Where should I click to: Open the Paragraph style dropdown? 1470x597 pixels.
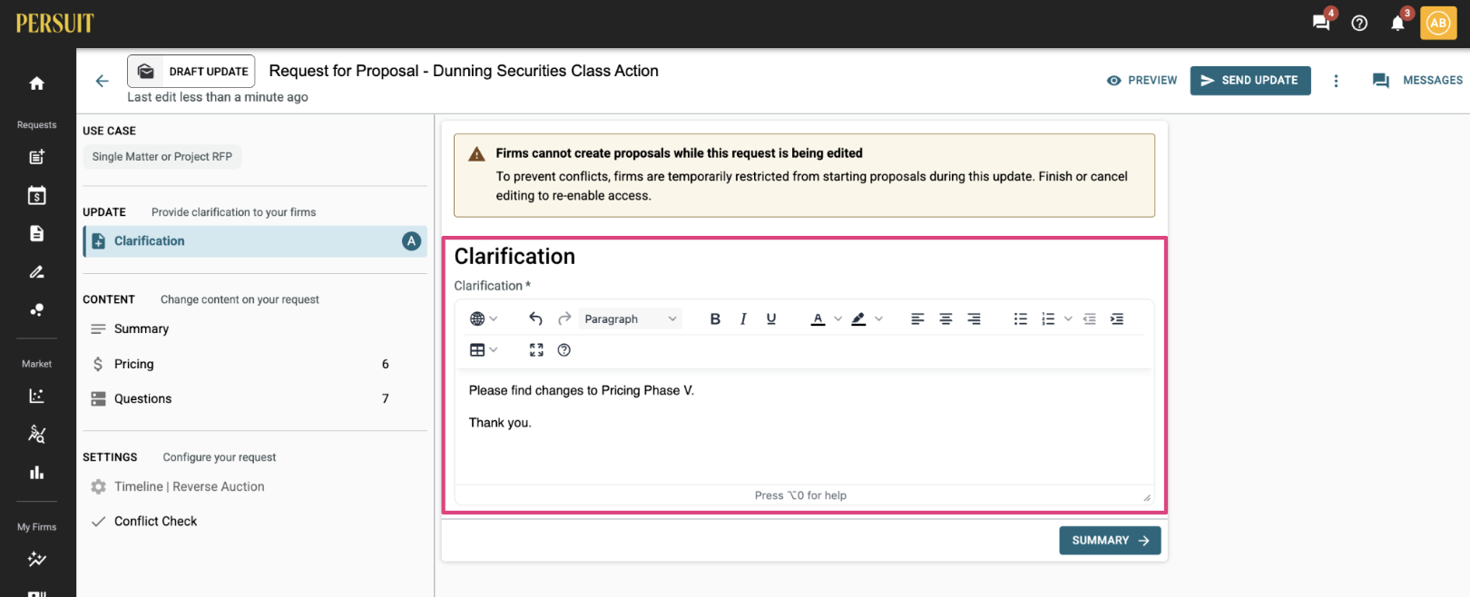point(631,318)
